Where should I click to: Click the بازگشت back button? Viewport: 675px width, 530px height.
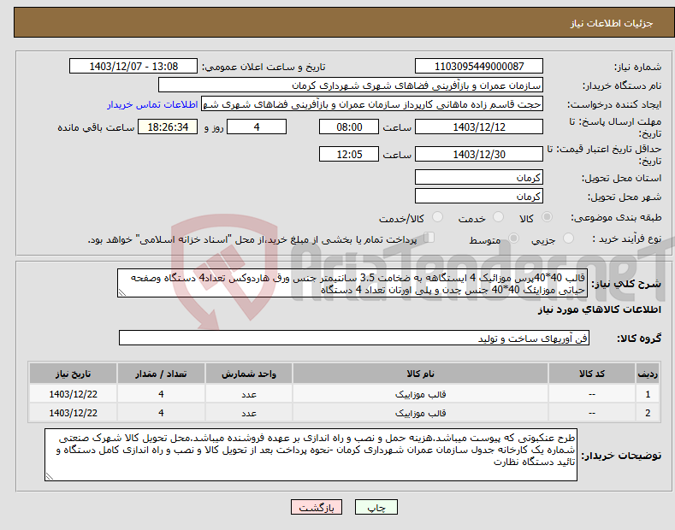coord(317,508)
